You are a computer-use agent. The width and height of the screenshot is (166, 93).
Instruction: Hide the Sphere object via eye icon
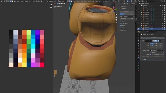(163, 29)
